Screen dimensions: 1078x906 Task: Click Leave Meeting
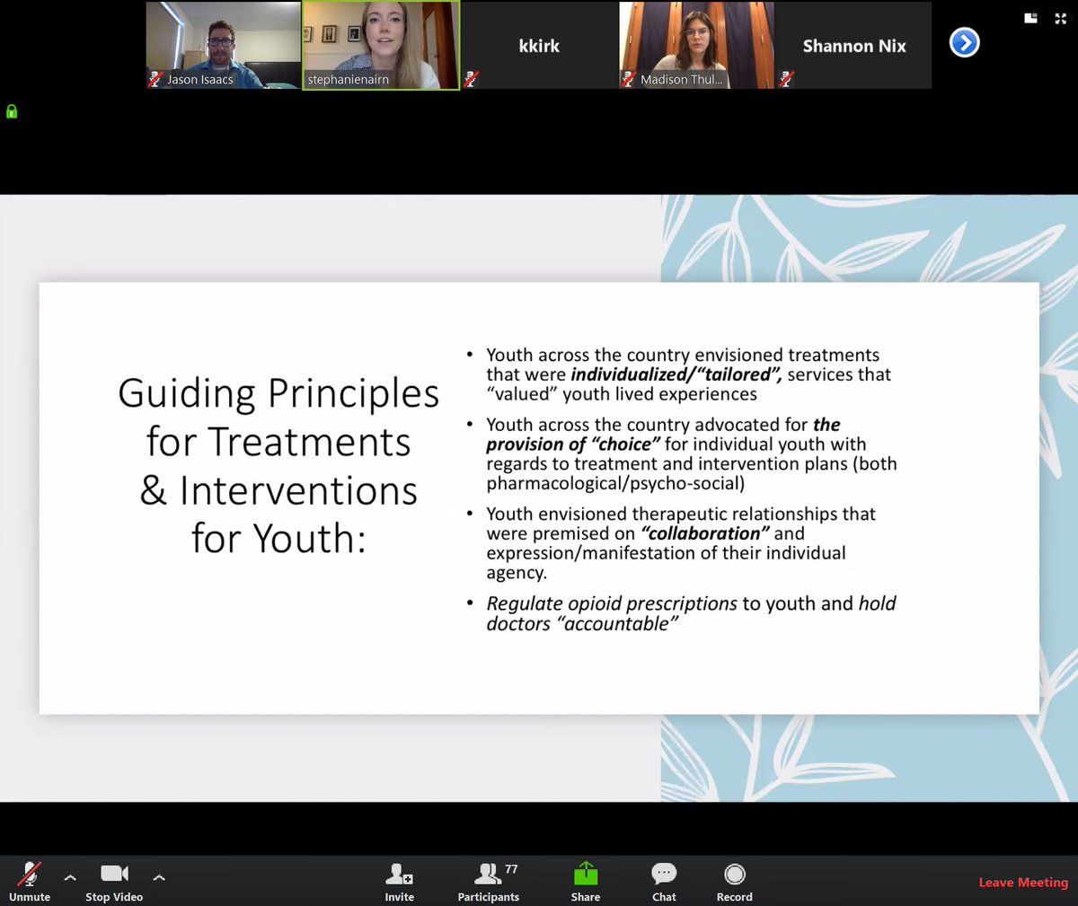[1023, 883]
